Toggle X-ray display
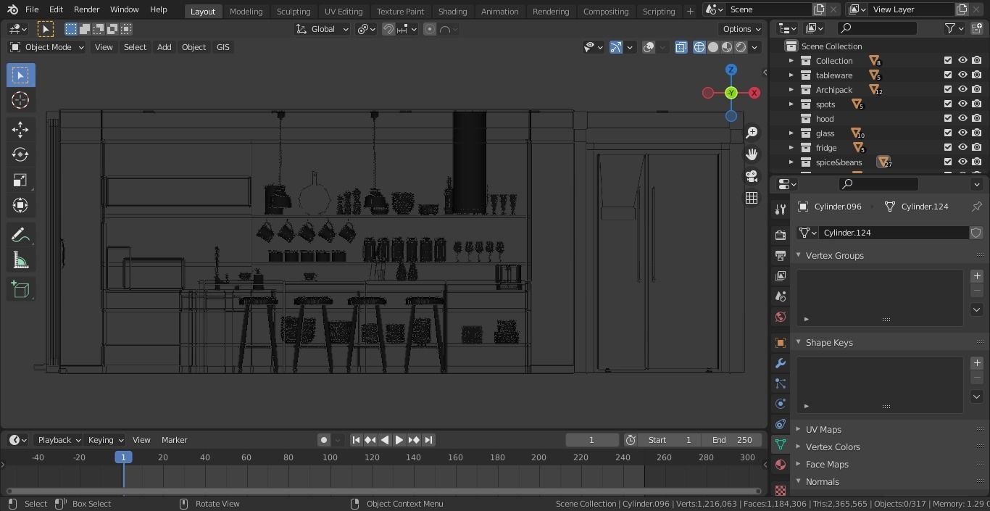The image size is (990, 511). click(x=681, y=47)
